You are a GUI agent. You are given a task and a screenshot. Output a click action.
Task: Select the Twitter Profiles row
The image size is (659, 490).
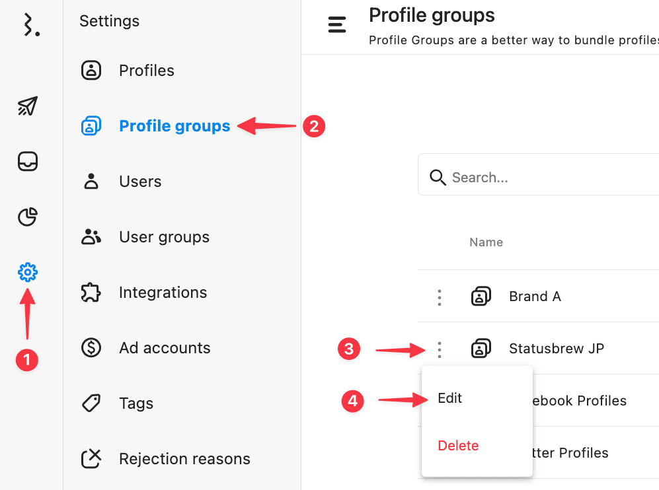[570, 452]
